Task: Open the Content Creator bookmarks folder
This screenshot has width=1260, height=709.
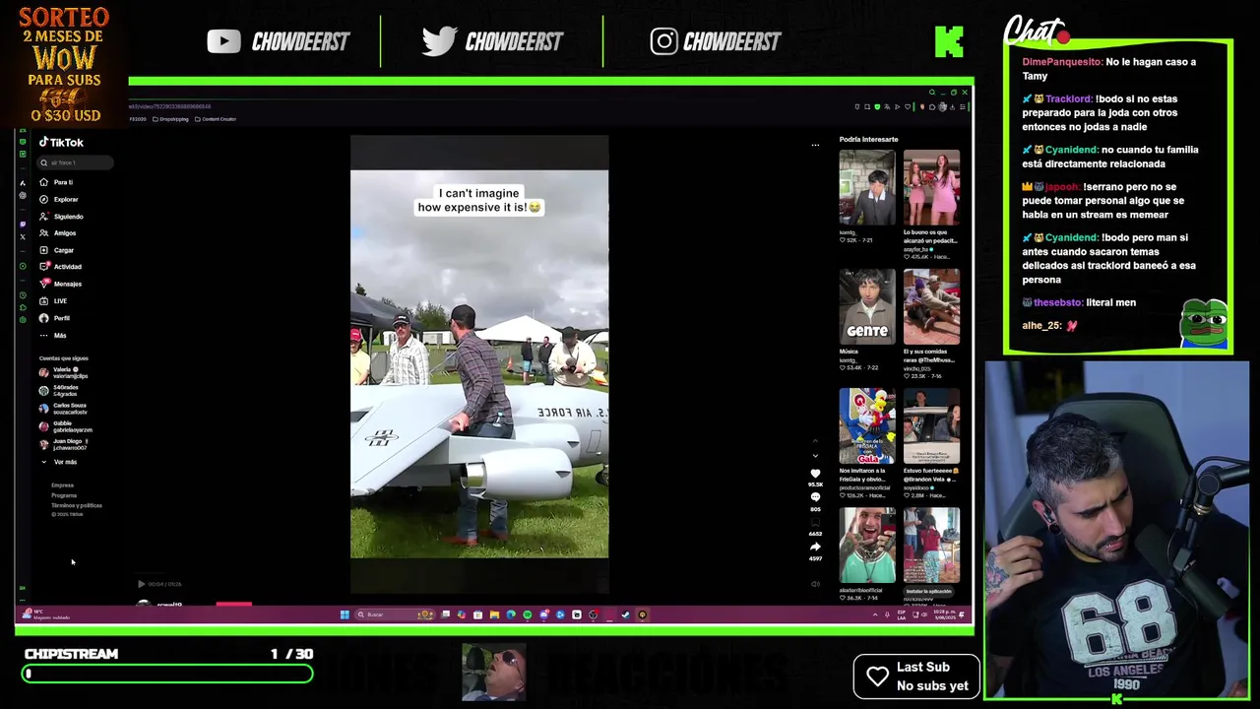Action: coord(216,119)
